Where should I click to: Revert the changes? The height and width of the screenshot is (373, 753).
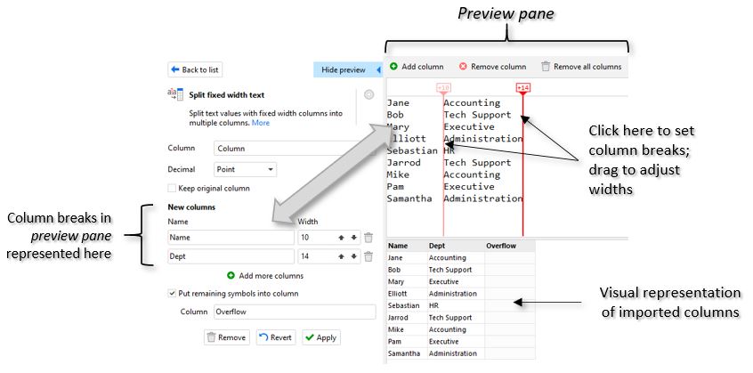click(x=276, y=338)
